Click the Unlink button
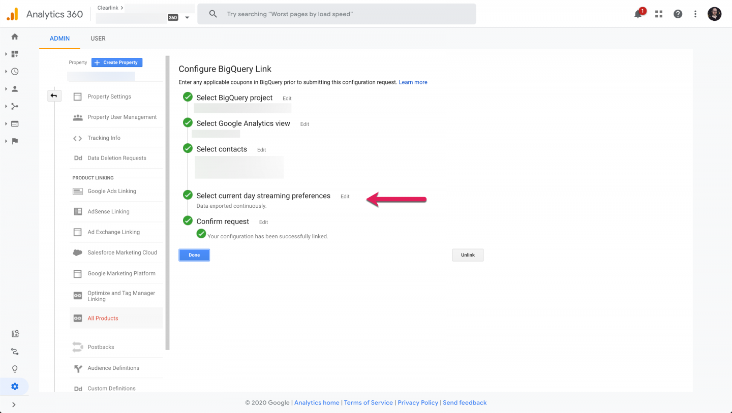 click(x=468, y=255)
